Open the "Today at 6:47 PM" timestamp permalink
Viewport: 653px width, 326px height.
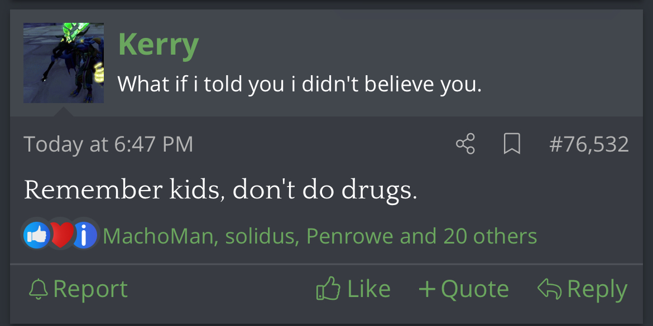[x=108, y=144]
